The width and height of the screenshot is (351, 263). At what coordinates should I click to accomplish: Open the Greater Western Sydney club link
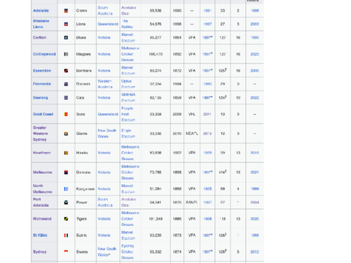coord(40,134)
